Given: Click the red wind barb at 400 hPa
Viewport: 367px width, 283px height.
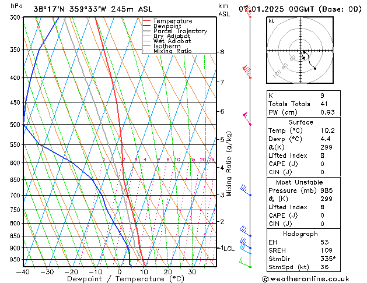Looking at the screenshot, I should [246, 72].
